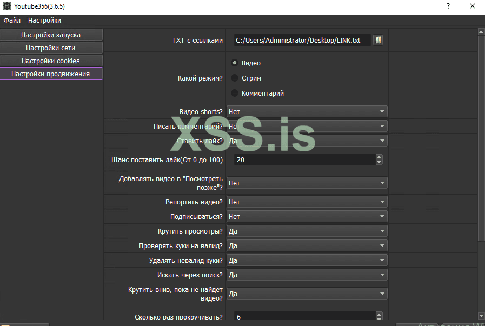
Task: Click the Шанс поставить лайк(От 0 до 100) label
Action: tap(167, 160)
